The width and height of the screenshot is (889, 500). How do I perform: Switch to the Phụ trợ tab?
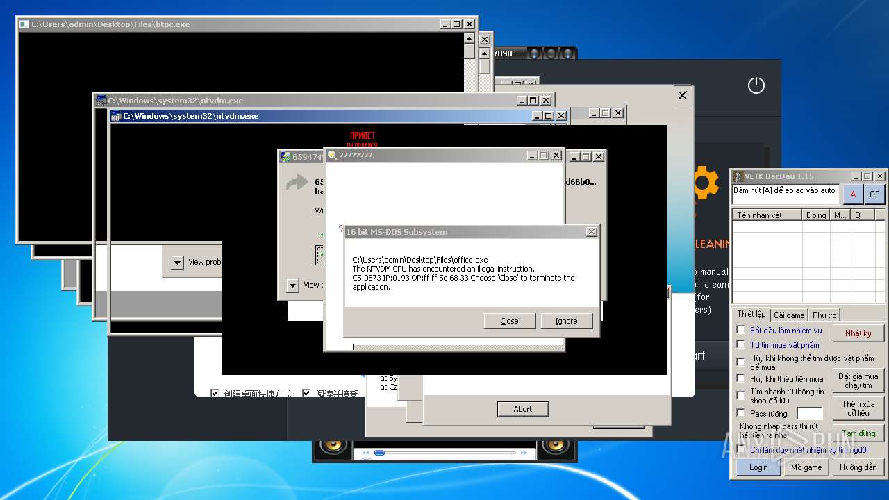[824, 315]
